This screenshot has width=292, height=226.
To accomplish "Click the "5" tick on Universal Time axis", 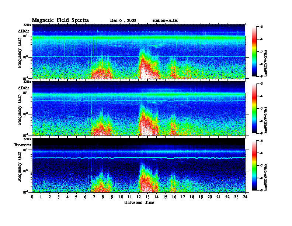I will point(76,197).
